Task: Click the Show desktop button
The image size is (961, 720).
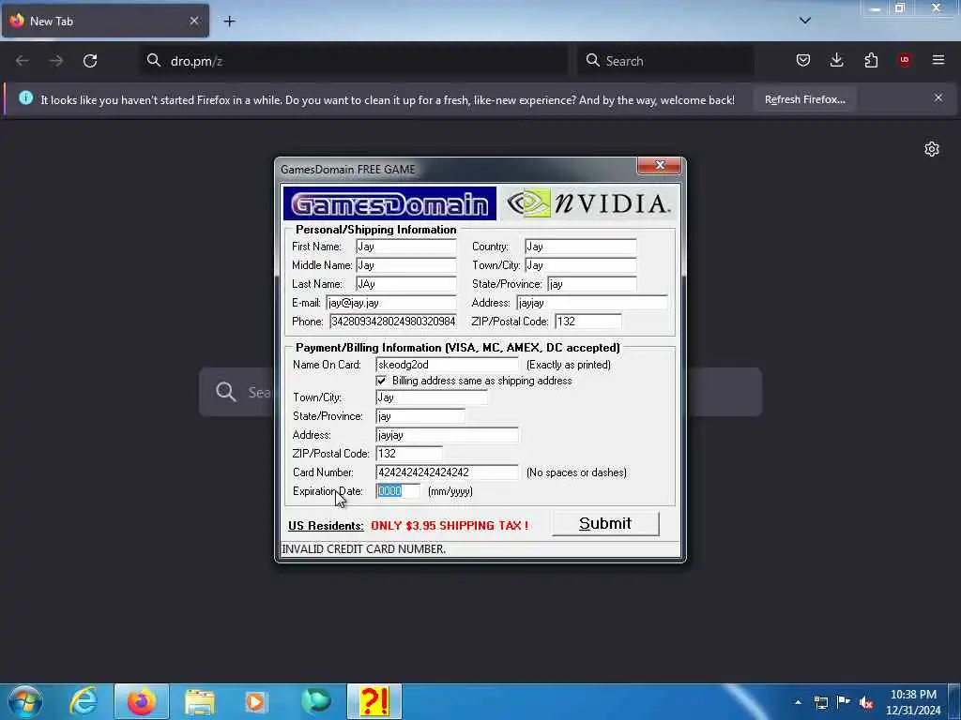Action: pyautogui.click(x=954, y=702)
